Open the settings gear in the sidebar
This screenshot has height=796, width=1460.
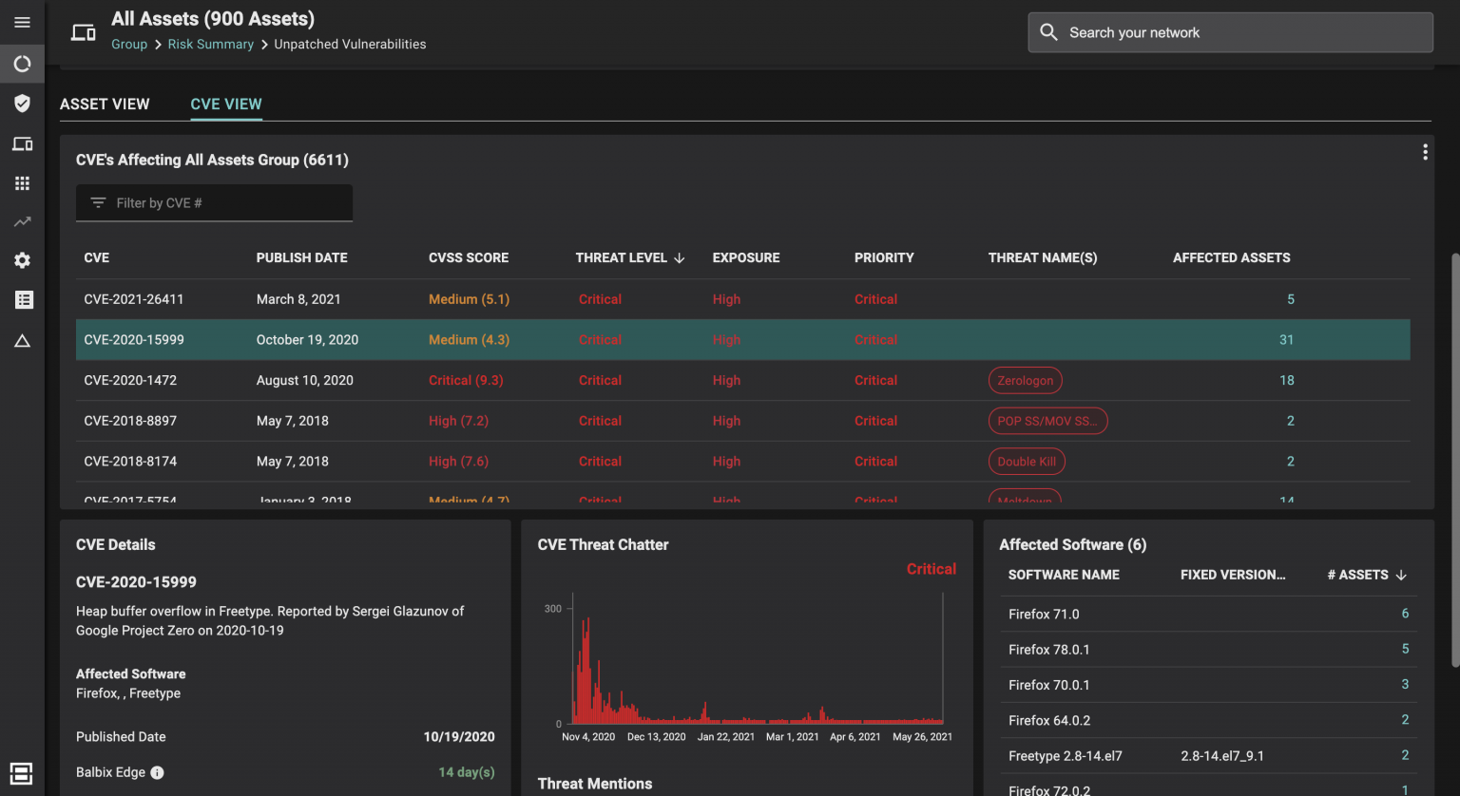[x=22, y=260]
